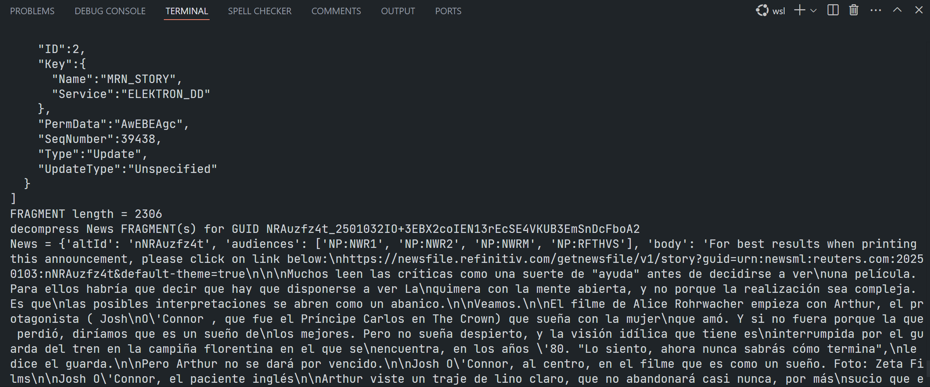
Task: Open the PORTS tab
Action: click(448, 11)
